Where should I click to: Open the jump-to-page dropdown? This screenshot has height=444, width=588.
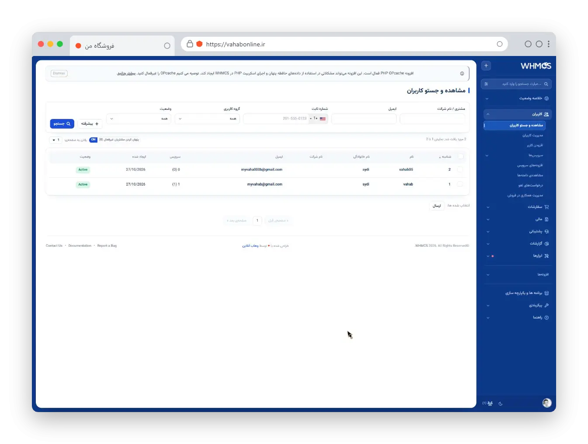point(55,140)
